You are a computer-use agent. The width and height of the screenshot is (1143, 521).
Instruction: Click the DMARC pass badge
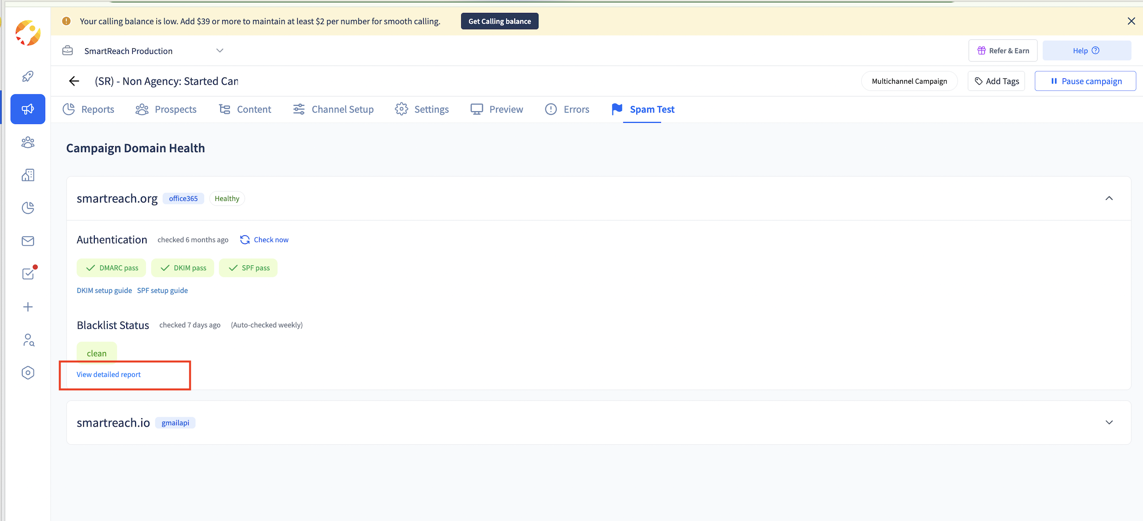tap(111, 268)
